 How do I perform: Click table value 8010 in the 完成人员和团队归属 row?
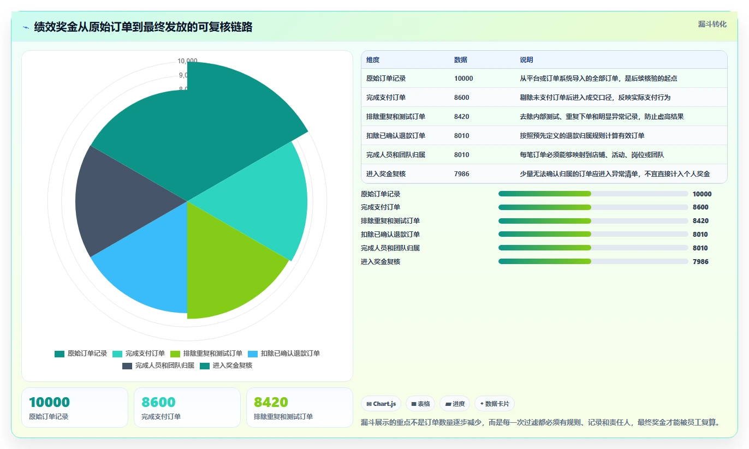click(462, 155)
